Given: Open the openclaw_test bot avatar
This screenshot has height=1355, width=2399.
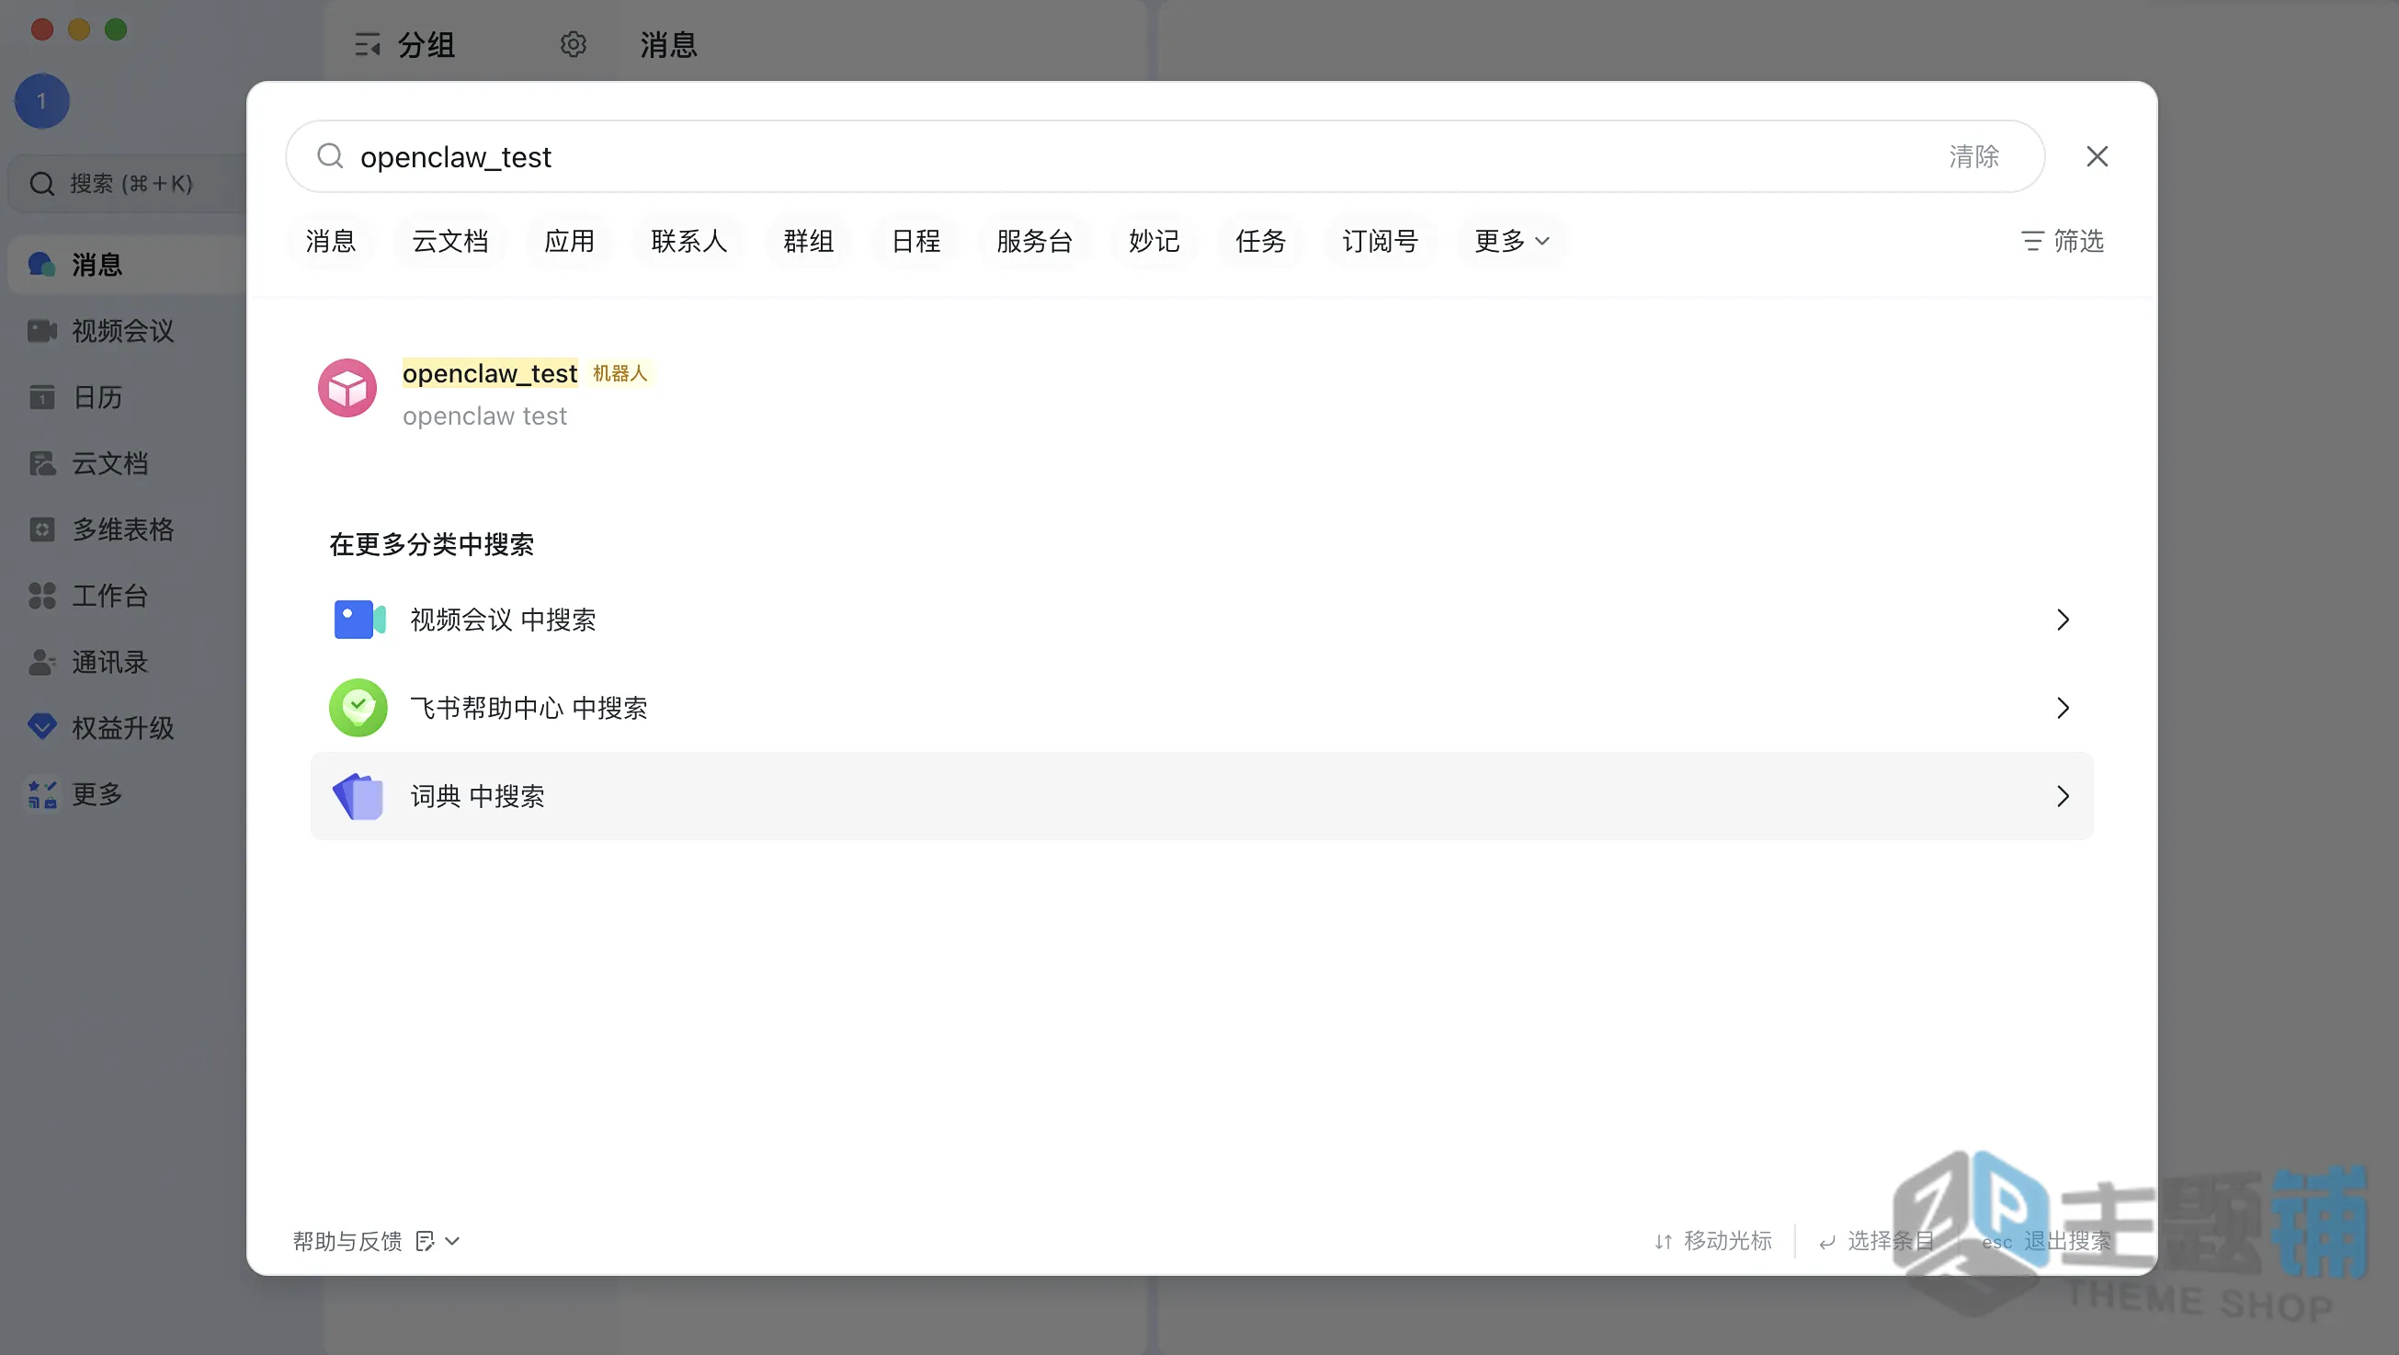Looking at the screenshot, I should click(347, 387).
